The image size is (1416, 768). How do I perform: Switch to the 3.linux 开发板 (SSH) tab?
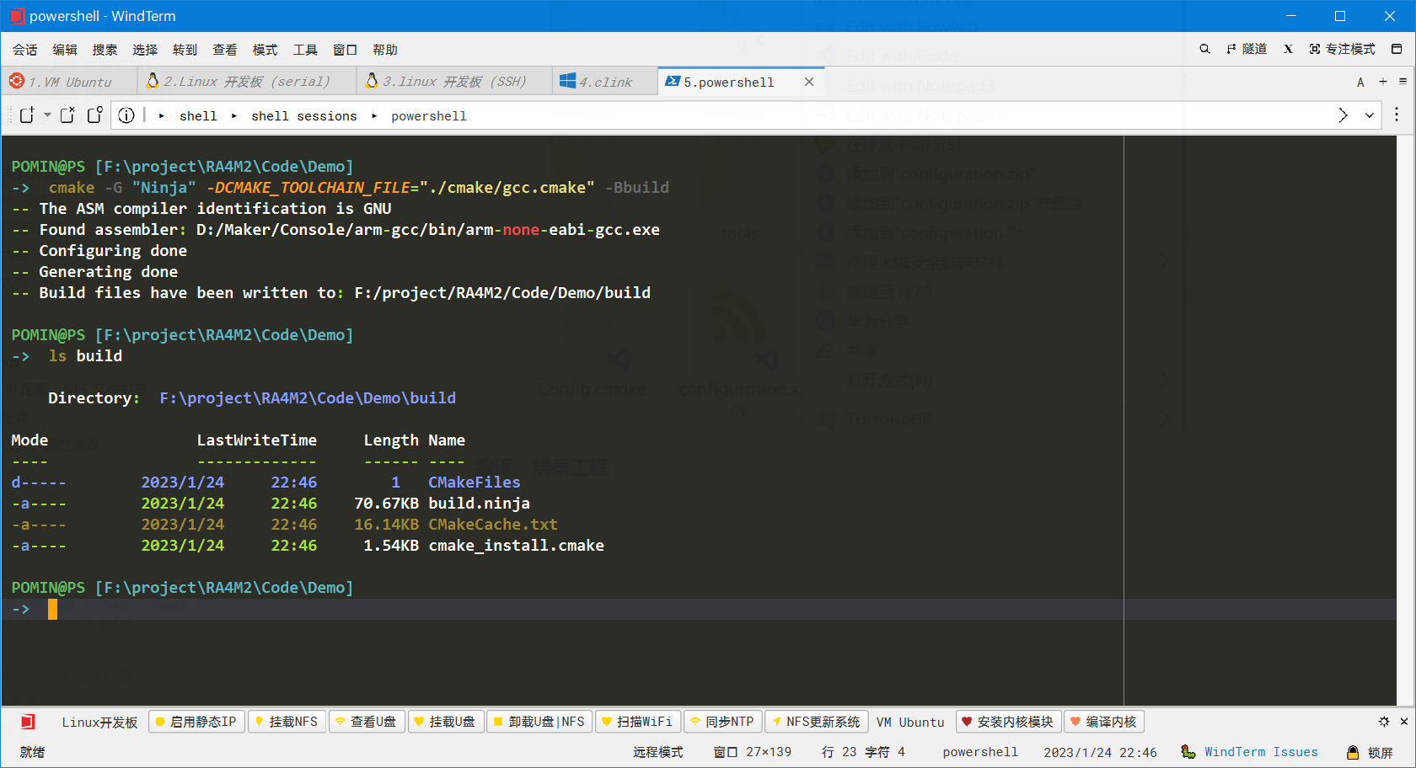(x=454, y=82)
